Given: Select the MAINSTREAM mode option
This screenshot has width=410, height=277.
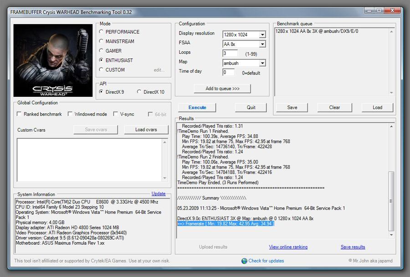Looking at the screenshot, I should point(101,41).
